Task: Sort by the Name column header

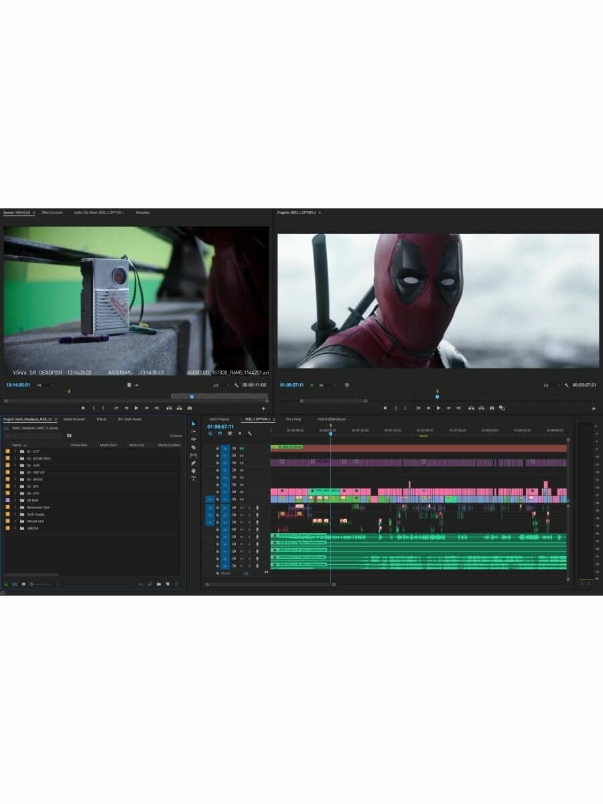Action: tap(17, 445)
